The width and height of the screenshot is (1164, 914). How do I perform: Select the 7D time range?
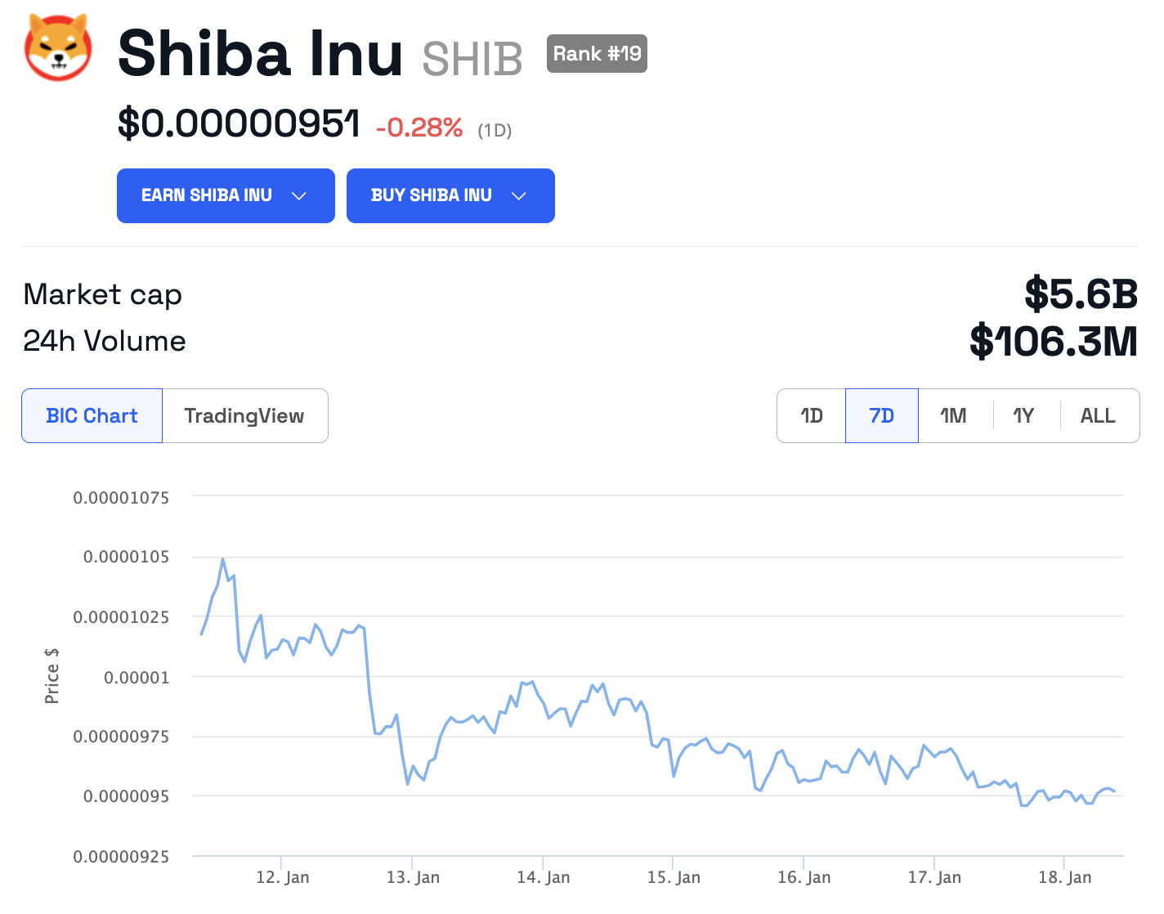(x=881, y=416)
